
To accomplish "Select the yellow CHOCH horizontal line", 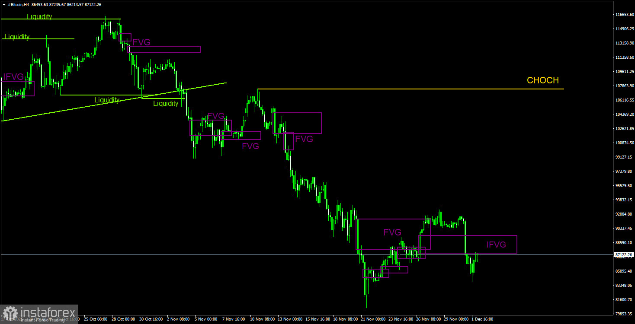I will coord(411,89).
